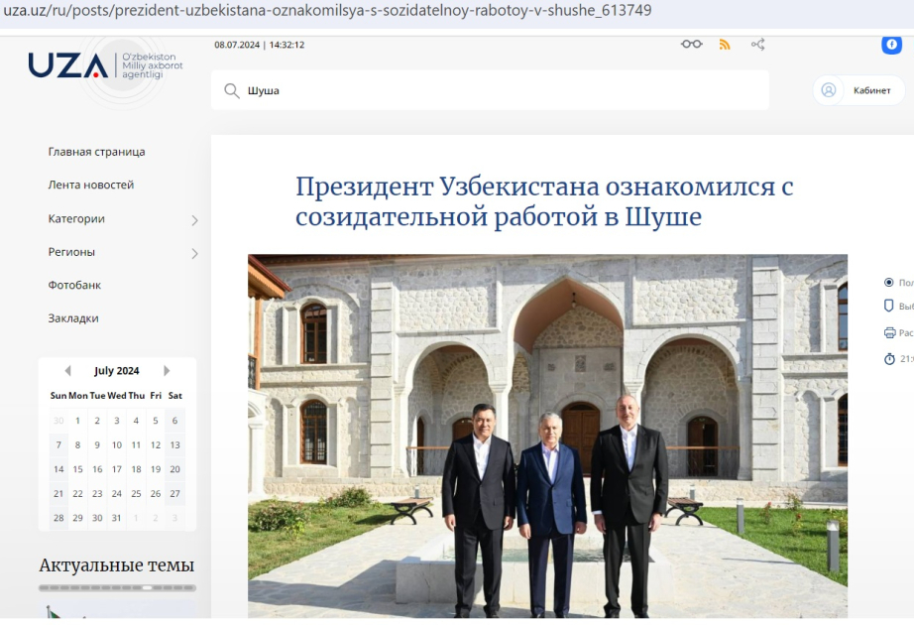Click the search magnifier icon
The width and height of the screenshot is (914, 625).
231,90
